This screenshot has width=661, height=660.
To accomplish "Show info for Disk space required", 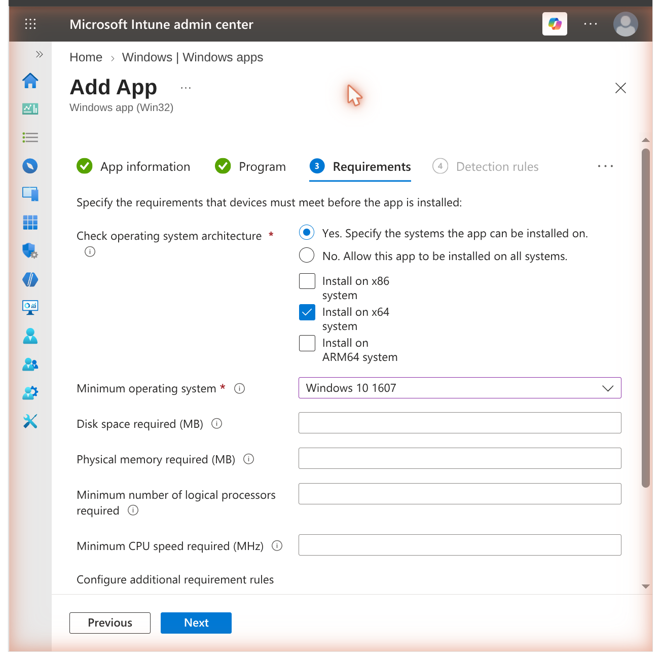I will (x=217, y=423).
